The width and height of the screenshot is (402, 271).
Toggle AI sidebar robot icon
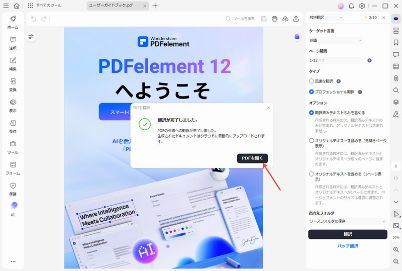pyautogui.click(x=396, y=19)
